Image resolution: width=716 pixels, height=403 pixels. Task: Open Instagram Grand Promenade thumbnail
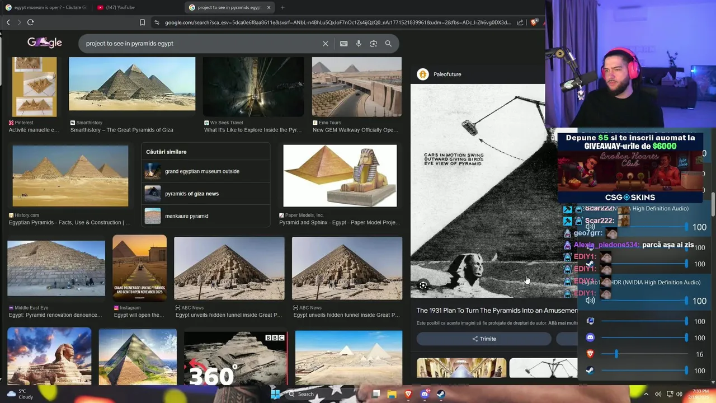139,268
